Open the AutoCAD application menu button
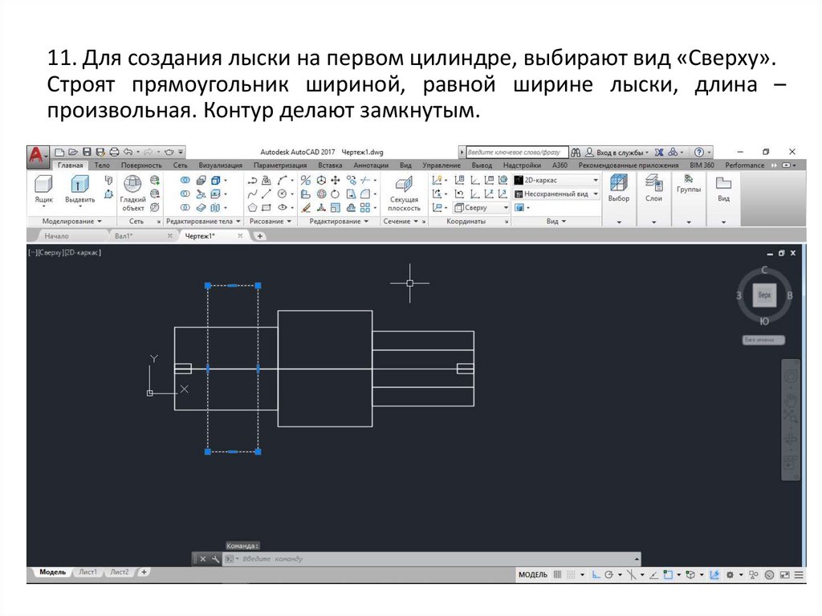 [37, 153]
